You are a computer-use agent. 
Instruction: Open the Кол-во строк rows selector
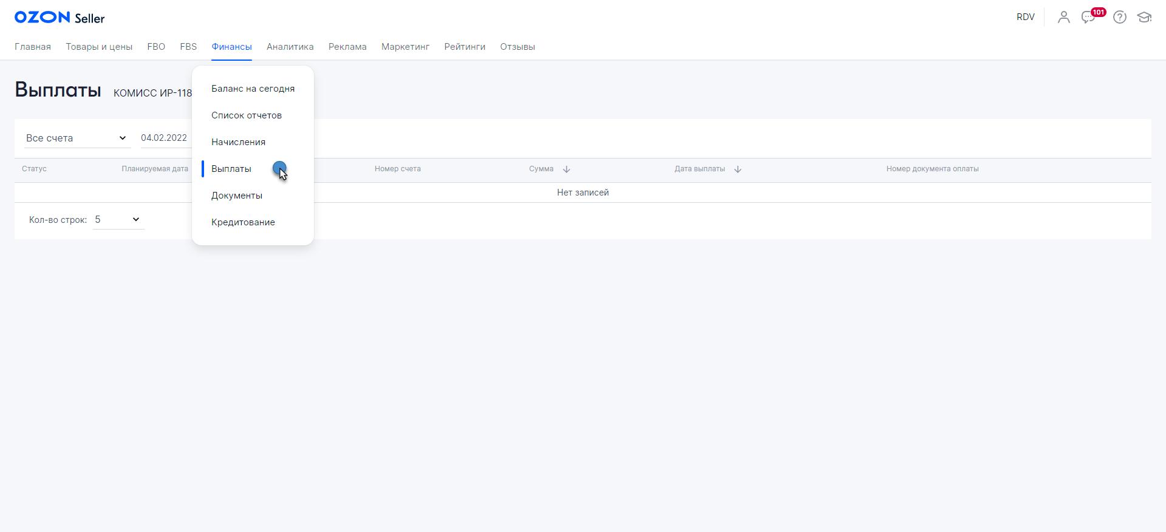point(118,219)
